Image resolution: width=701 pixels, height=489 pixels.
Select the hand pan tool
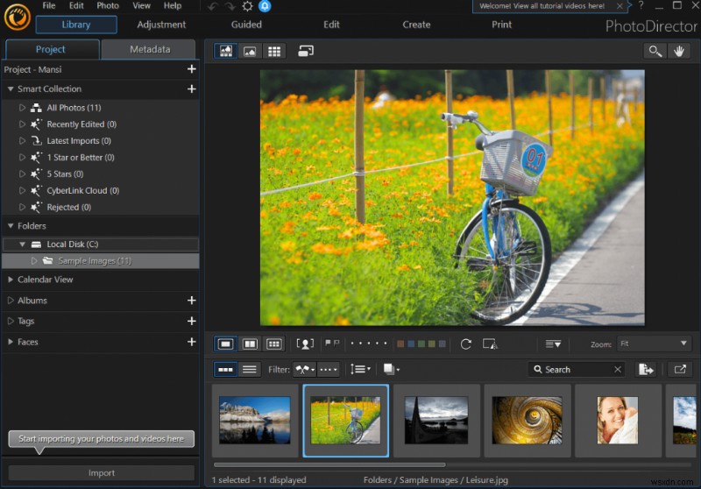[679, 51]
